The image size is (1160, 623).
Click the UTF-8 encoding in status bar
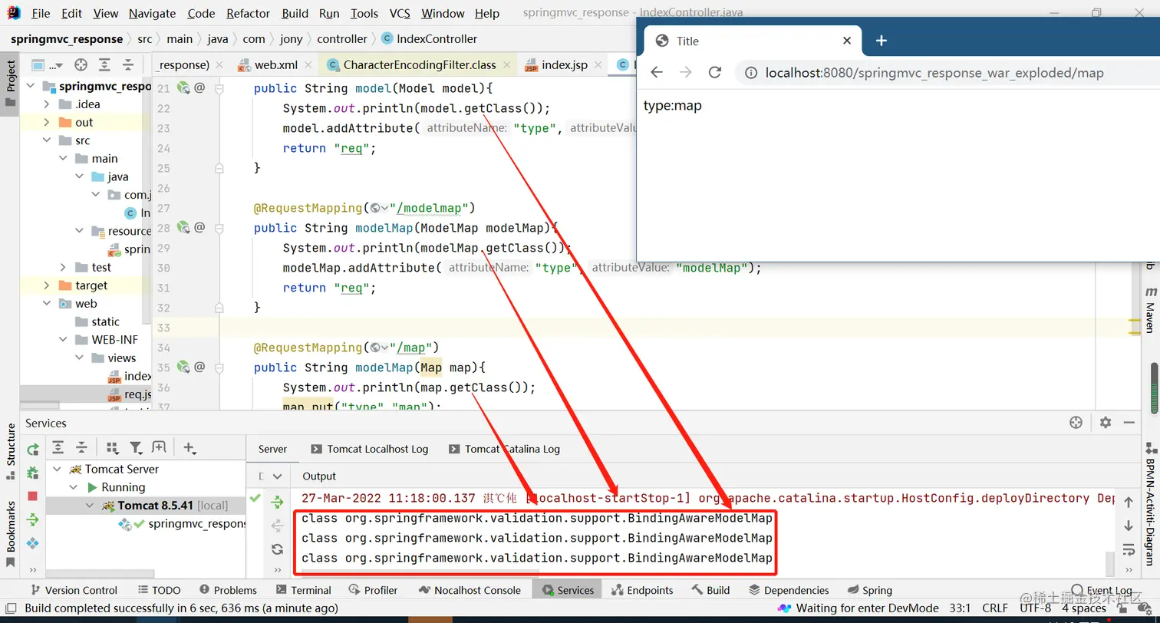(x=1035, y=608)
